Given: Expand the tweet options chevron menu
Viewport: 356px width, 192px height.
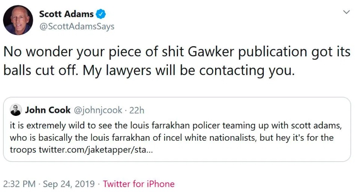Looking at the screenshot, I should point(346,12).
